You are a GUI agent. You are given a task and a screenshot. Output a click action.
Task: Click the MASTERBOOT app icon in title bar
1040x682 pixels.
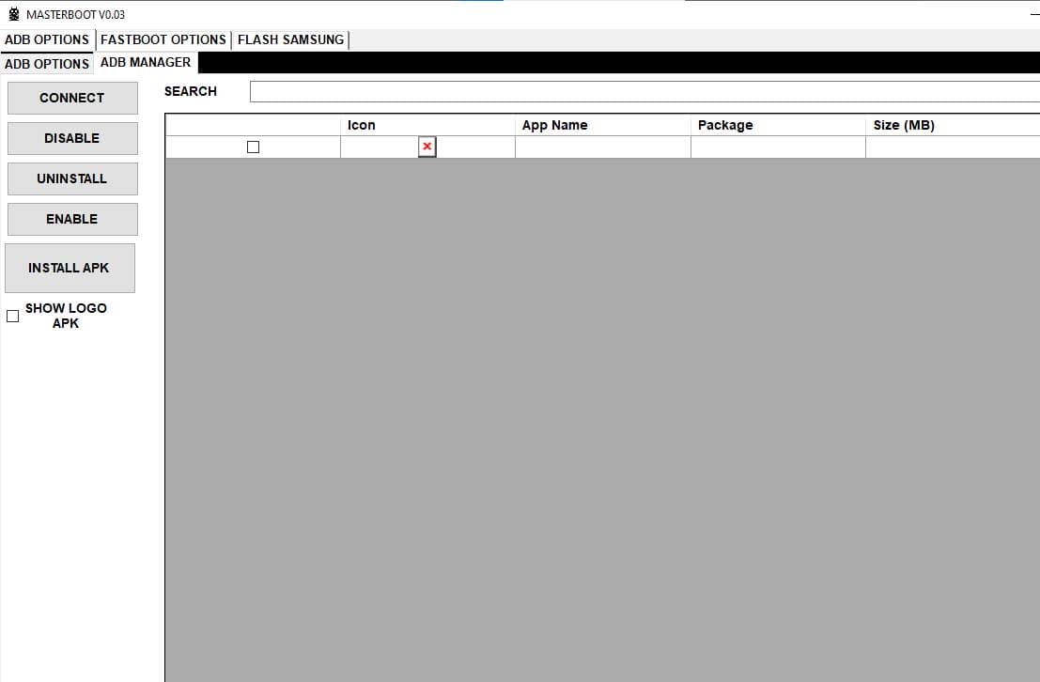(x=14, y=14)
